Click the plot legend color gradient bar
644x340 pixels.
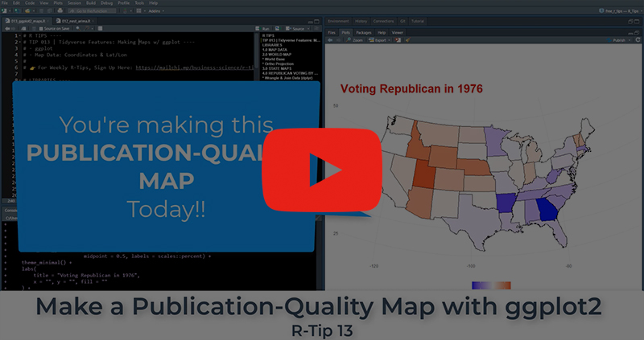pyautogui.click(x=491, y=285)
